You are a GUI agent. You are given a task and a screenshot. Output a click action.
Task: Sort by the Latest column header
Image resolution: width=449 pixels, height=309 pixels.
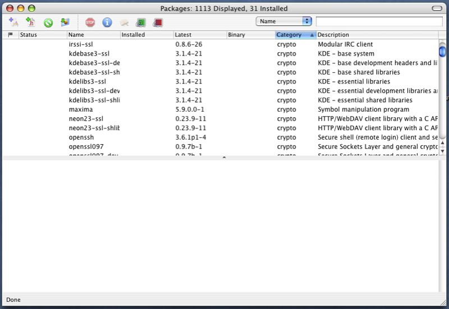point(200,35)
